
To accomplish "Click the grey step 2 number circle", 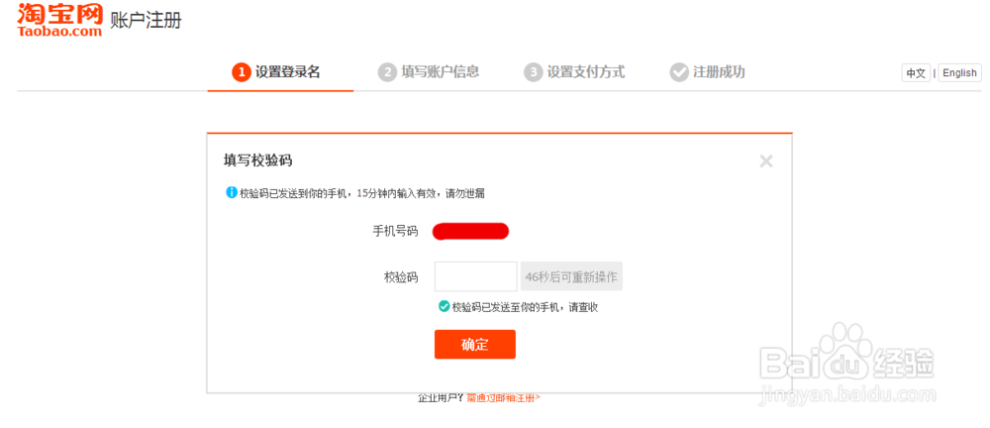I will [x=387, y=71].
